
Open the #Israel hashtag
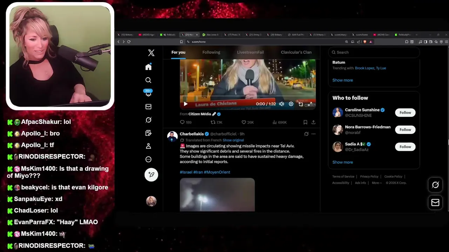pos(186,172)
